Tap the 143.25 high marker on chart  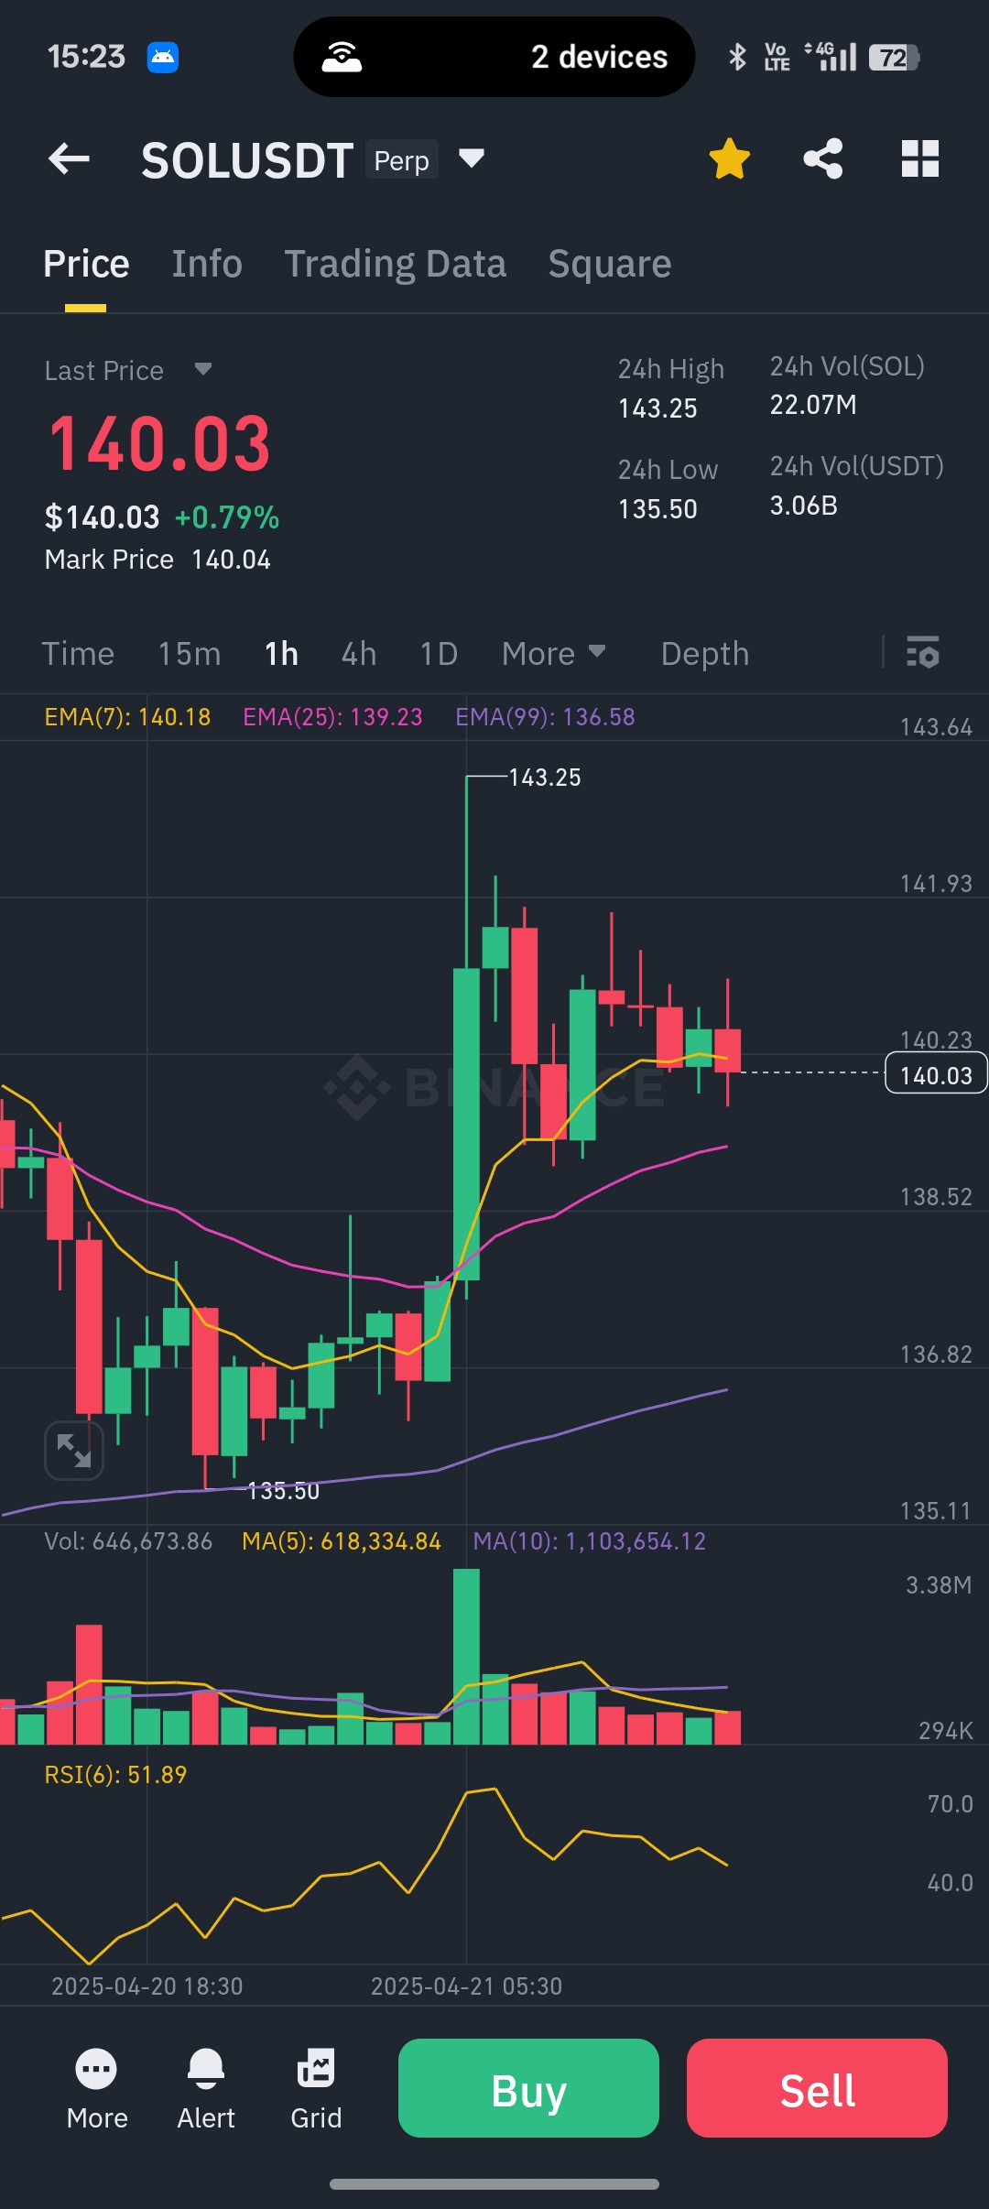pyautogui.click(x=544, y=778)
